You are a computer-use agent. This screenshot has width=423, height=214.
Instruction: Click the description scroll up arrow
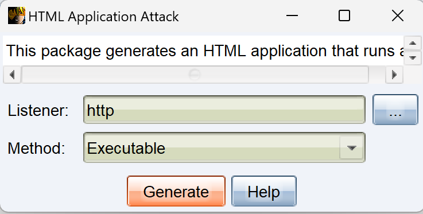click(412, 43)
